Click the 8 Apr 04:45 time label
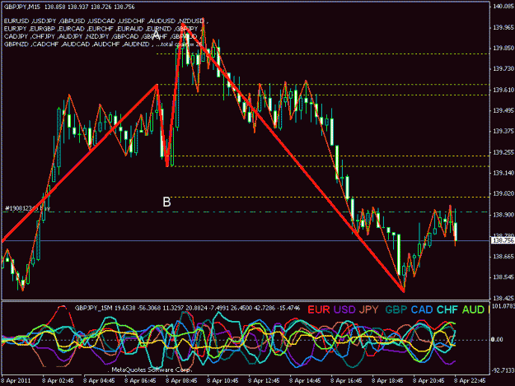The width and height of the screenshot is (515, 386). [99, 381]
